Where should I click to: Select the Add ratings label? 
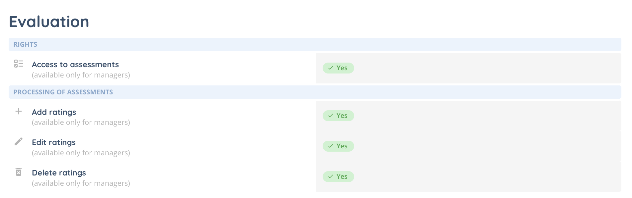54,112
